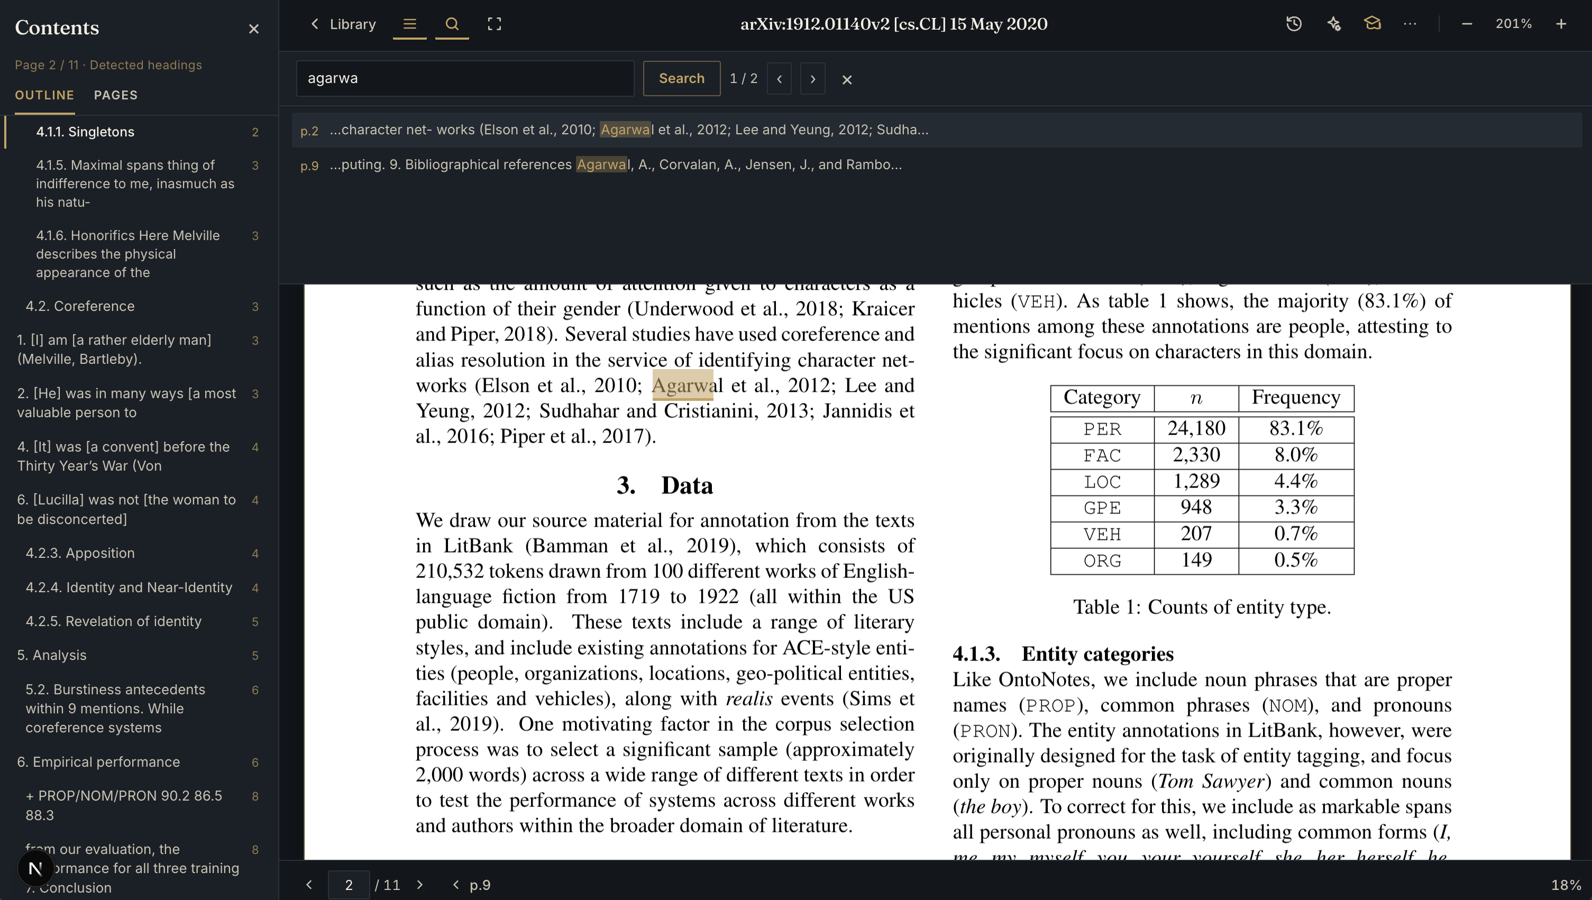This screenshot has height=900, width=1592.
Task: Switch to the PAGES tab
Action: (116, 95)
